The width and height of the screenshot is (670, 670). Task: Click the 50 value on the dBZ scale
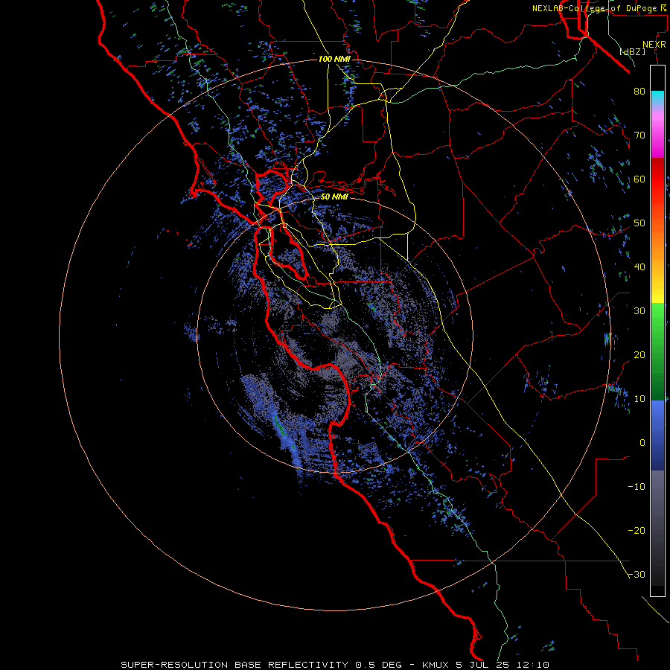[639, 223]
